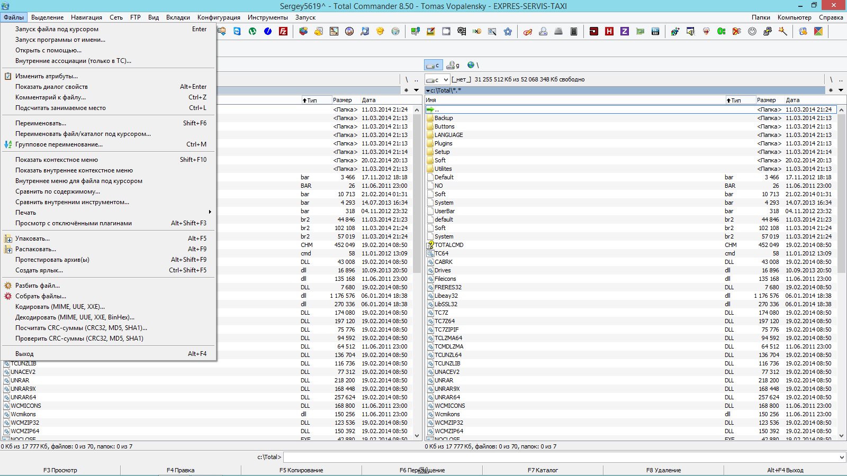Click right panel vertical scrollbar
Screen dimensions: 847x476
click(x=841, y=272)
